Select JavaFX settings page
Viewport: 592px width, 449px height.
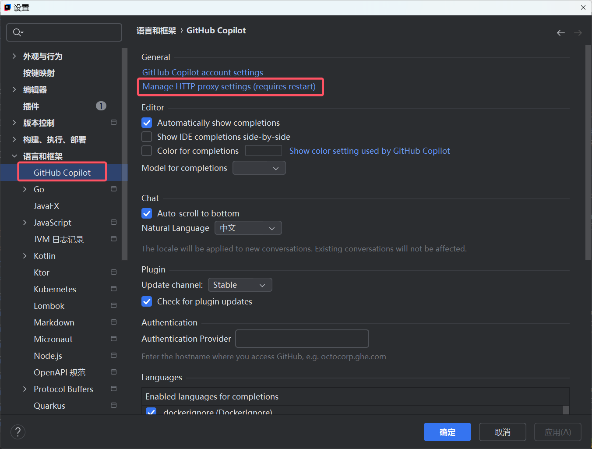pos(46,206)
